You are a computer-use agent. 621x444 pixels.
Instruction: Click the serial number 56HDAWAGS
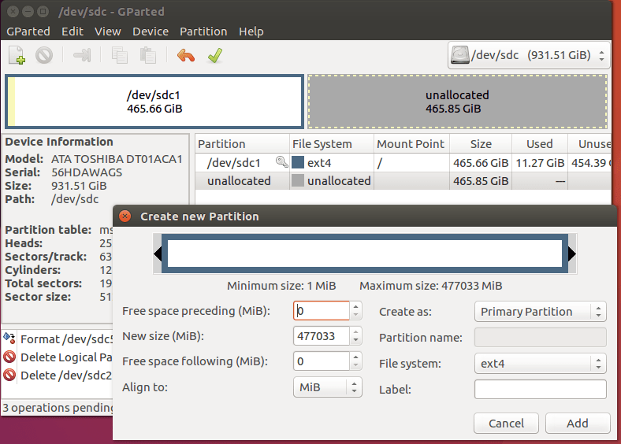tap(87, 172)
